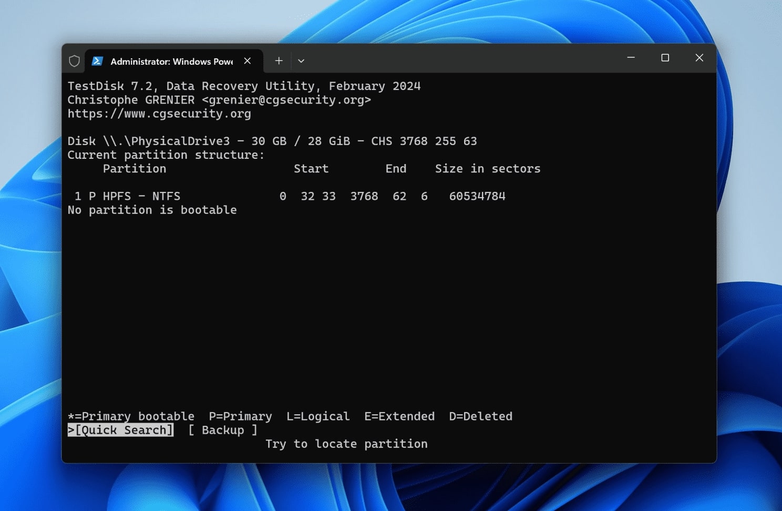Click the '*=Primary bootable' legend entry
Image resolution: width=782 pixels, height=511 pixels.
click(131, 416)
